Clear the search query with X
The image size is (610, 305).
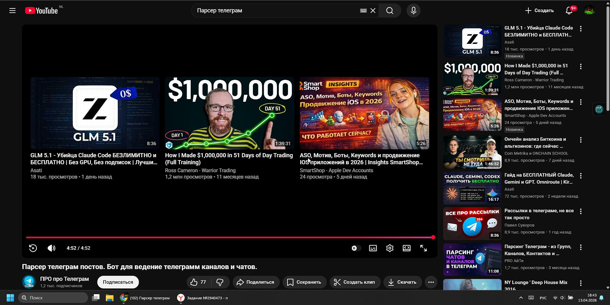[373, 10]
